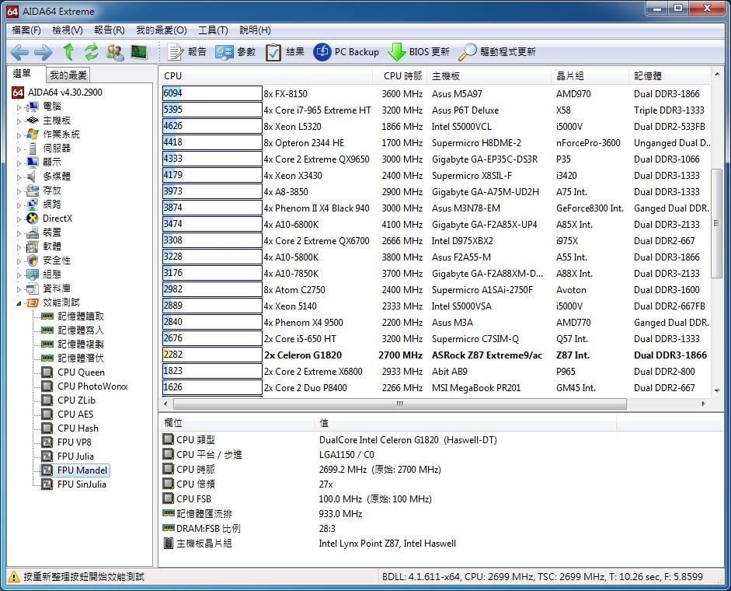The image size is (731, 591).
Task: Select the 記憶體讀取 benchmark icon
Action: click(47, 316)
